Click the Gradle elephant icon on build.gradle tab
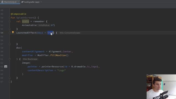This screenshot has width=176, height=99. [22, 2]
